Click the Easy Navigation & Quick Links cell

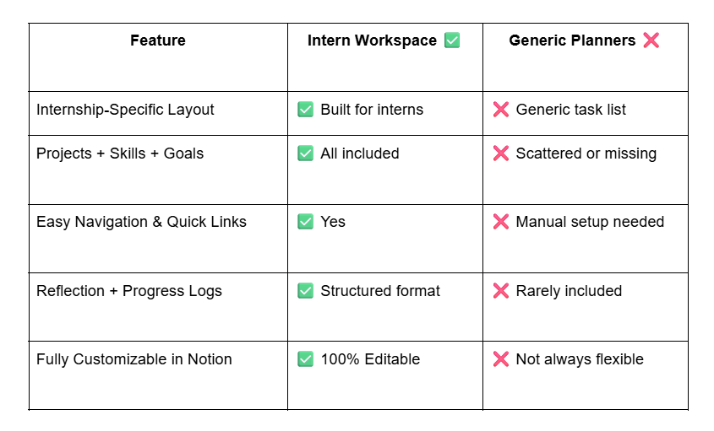click(x=141, y=222)
